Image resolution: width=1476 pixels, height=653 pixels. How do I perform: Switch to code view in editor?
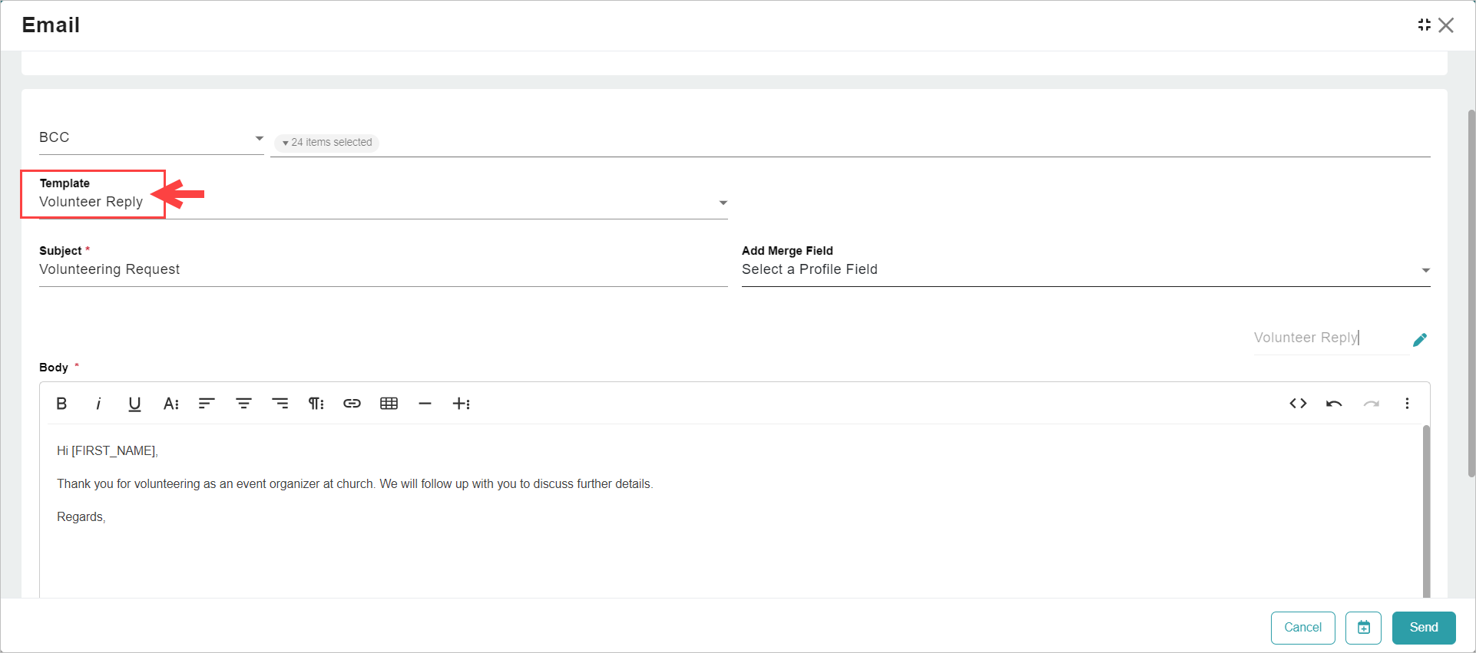point(1298,404)
